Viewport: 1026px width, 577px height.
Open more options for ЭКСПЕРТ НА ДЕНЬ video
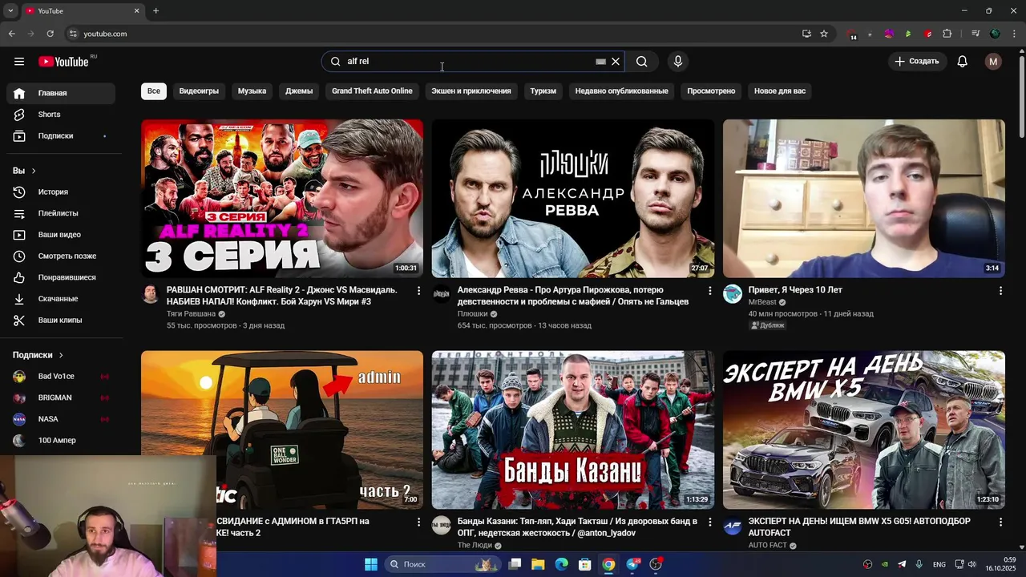[1000, 522]
